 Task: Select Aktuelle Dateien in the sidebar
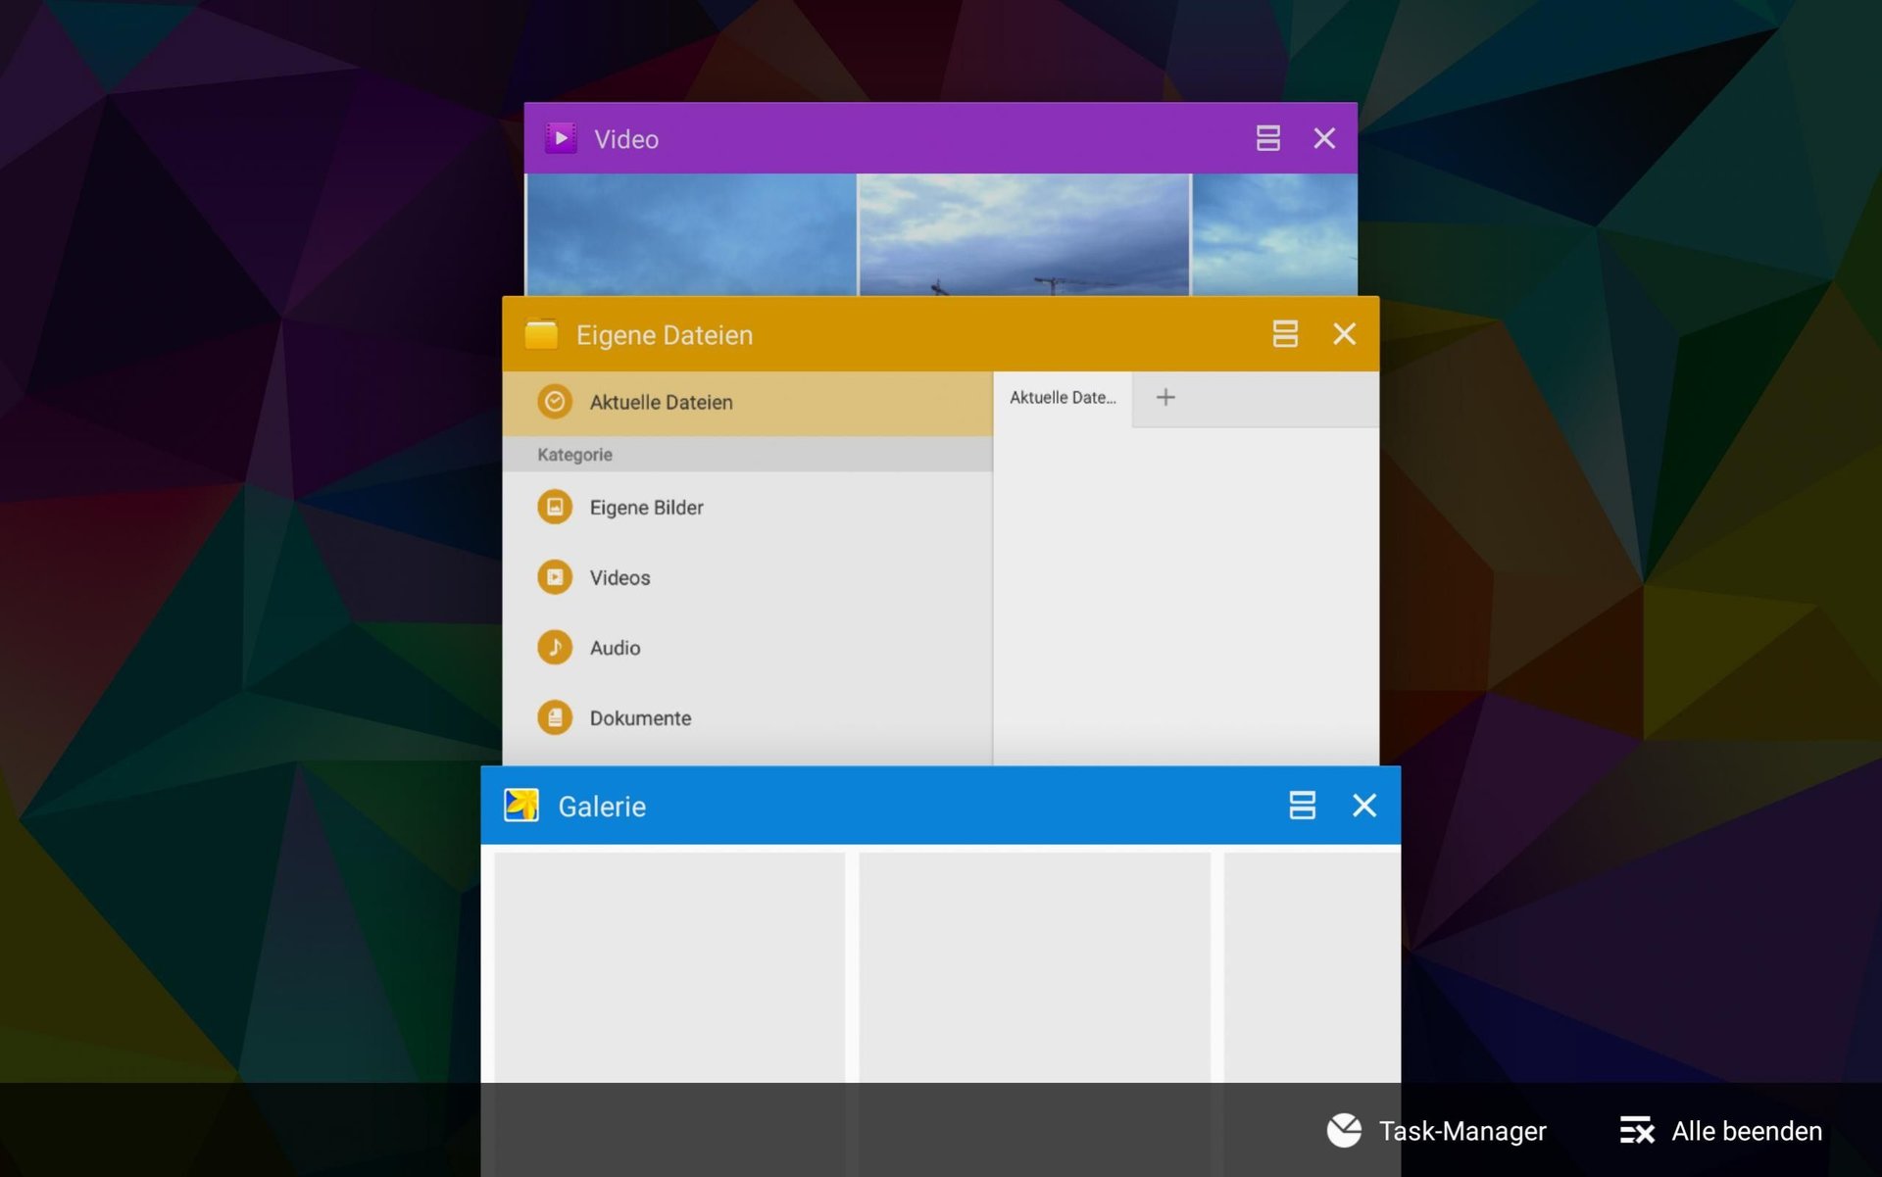tap(747, 403)
